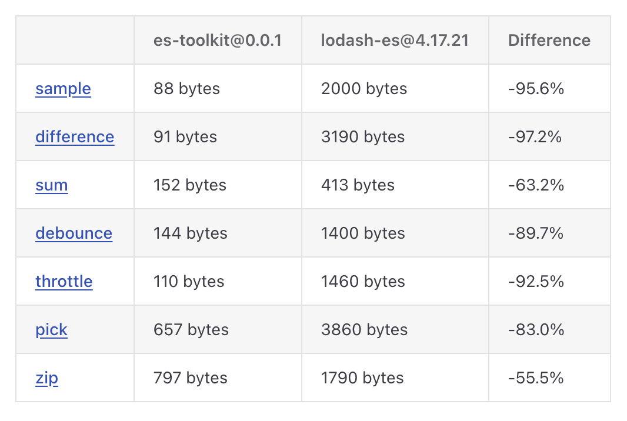Follow the sum link
627x421 pixels.
coord(52,185)
